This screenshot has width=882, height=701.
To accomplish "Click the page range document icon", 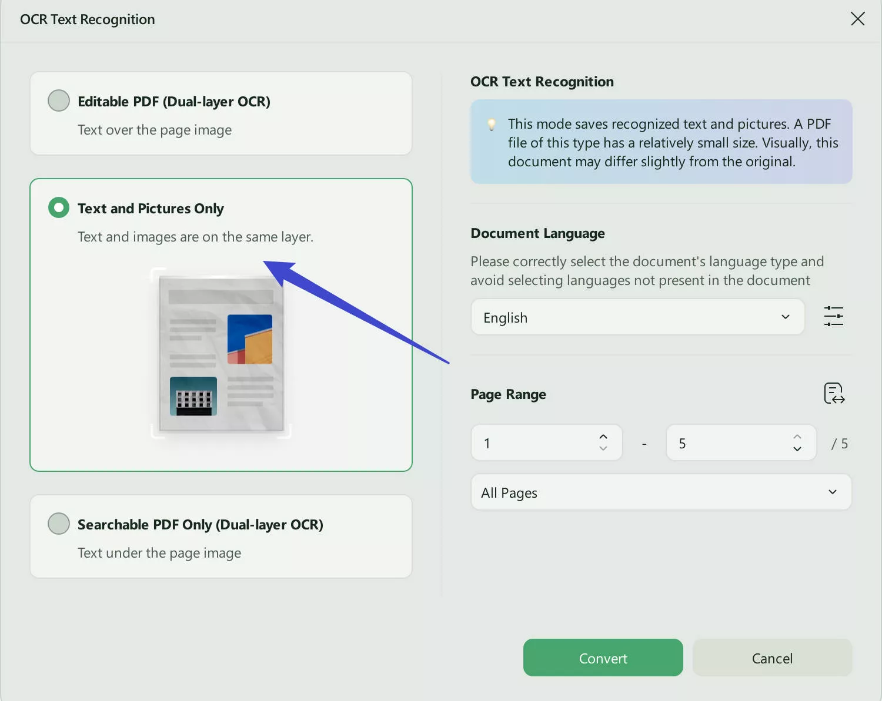I will 833,393.
